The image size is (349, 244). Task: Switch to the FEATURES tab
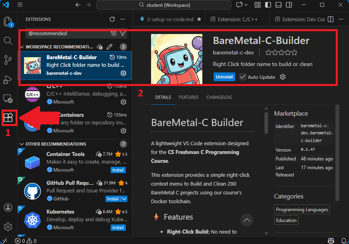pos(188,97)
